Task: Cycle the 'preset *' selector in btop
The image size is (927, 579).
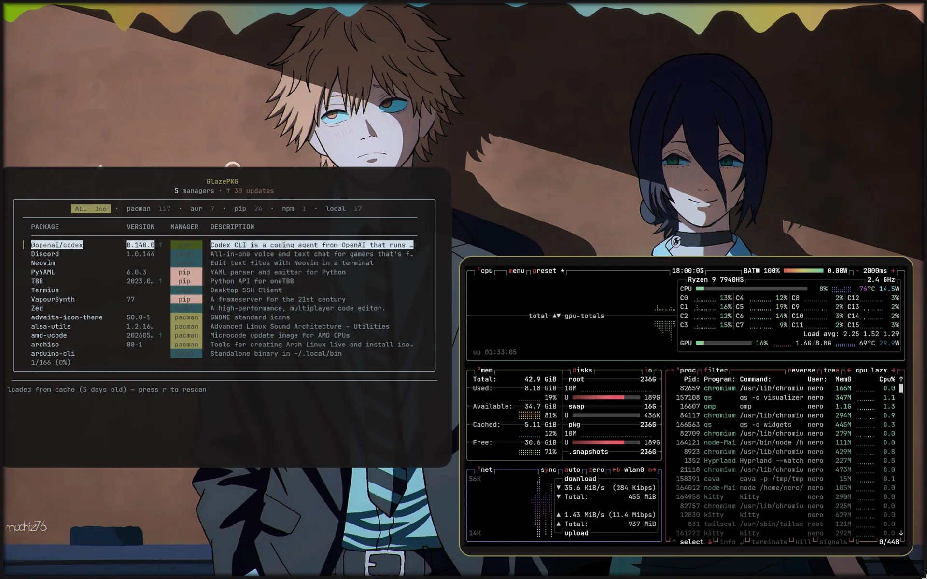Action: tap(548, 271)
